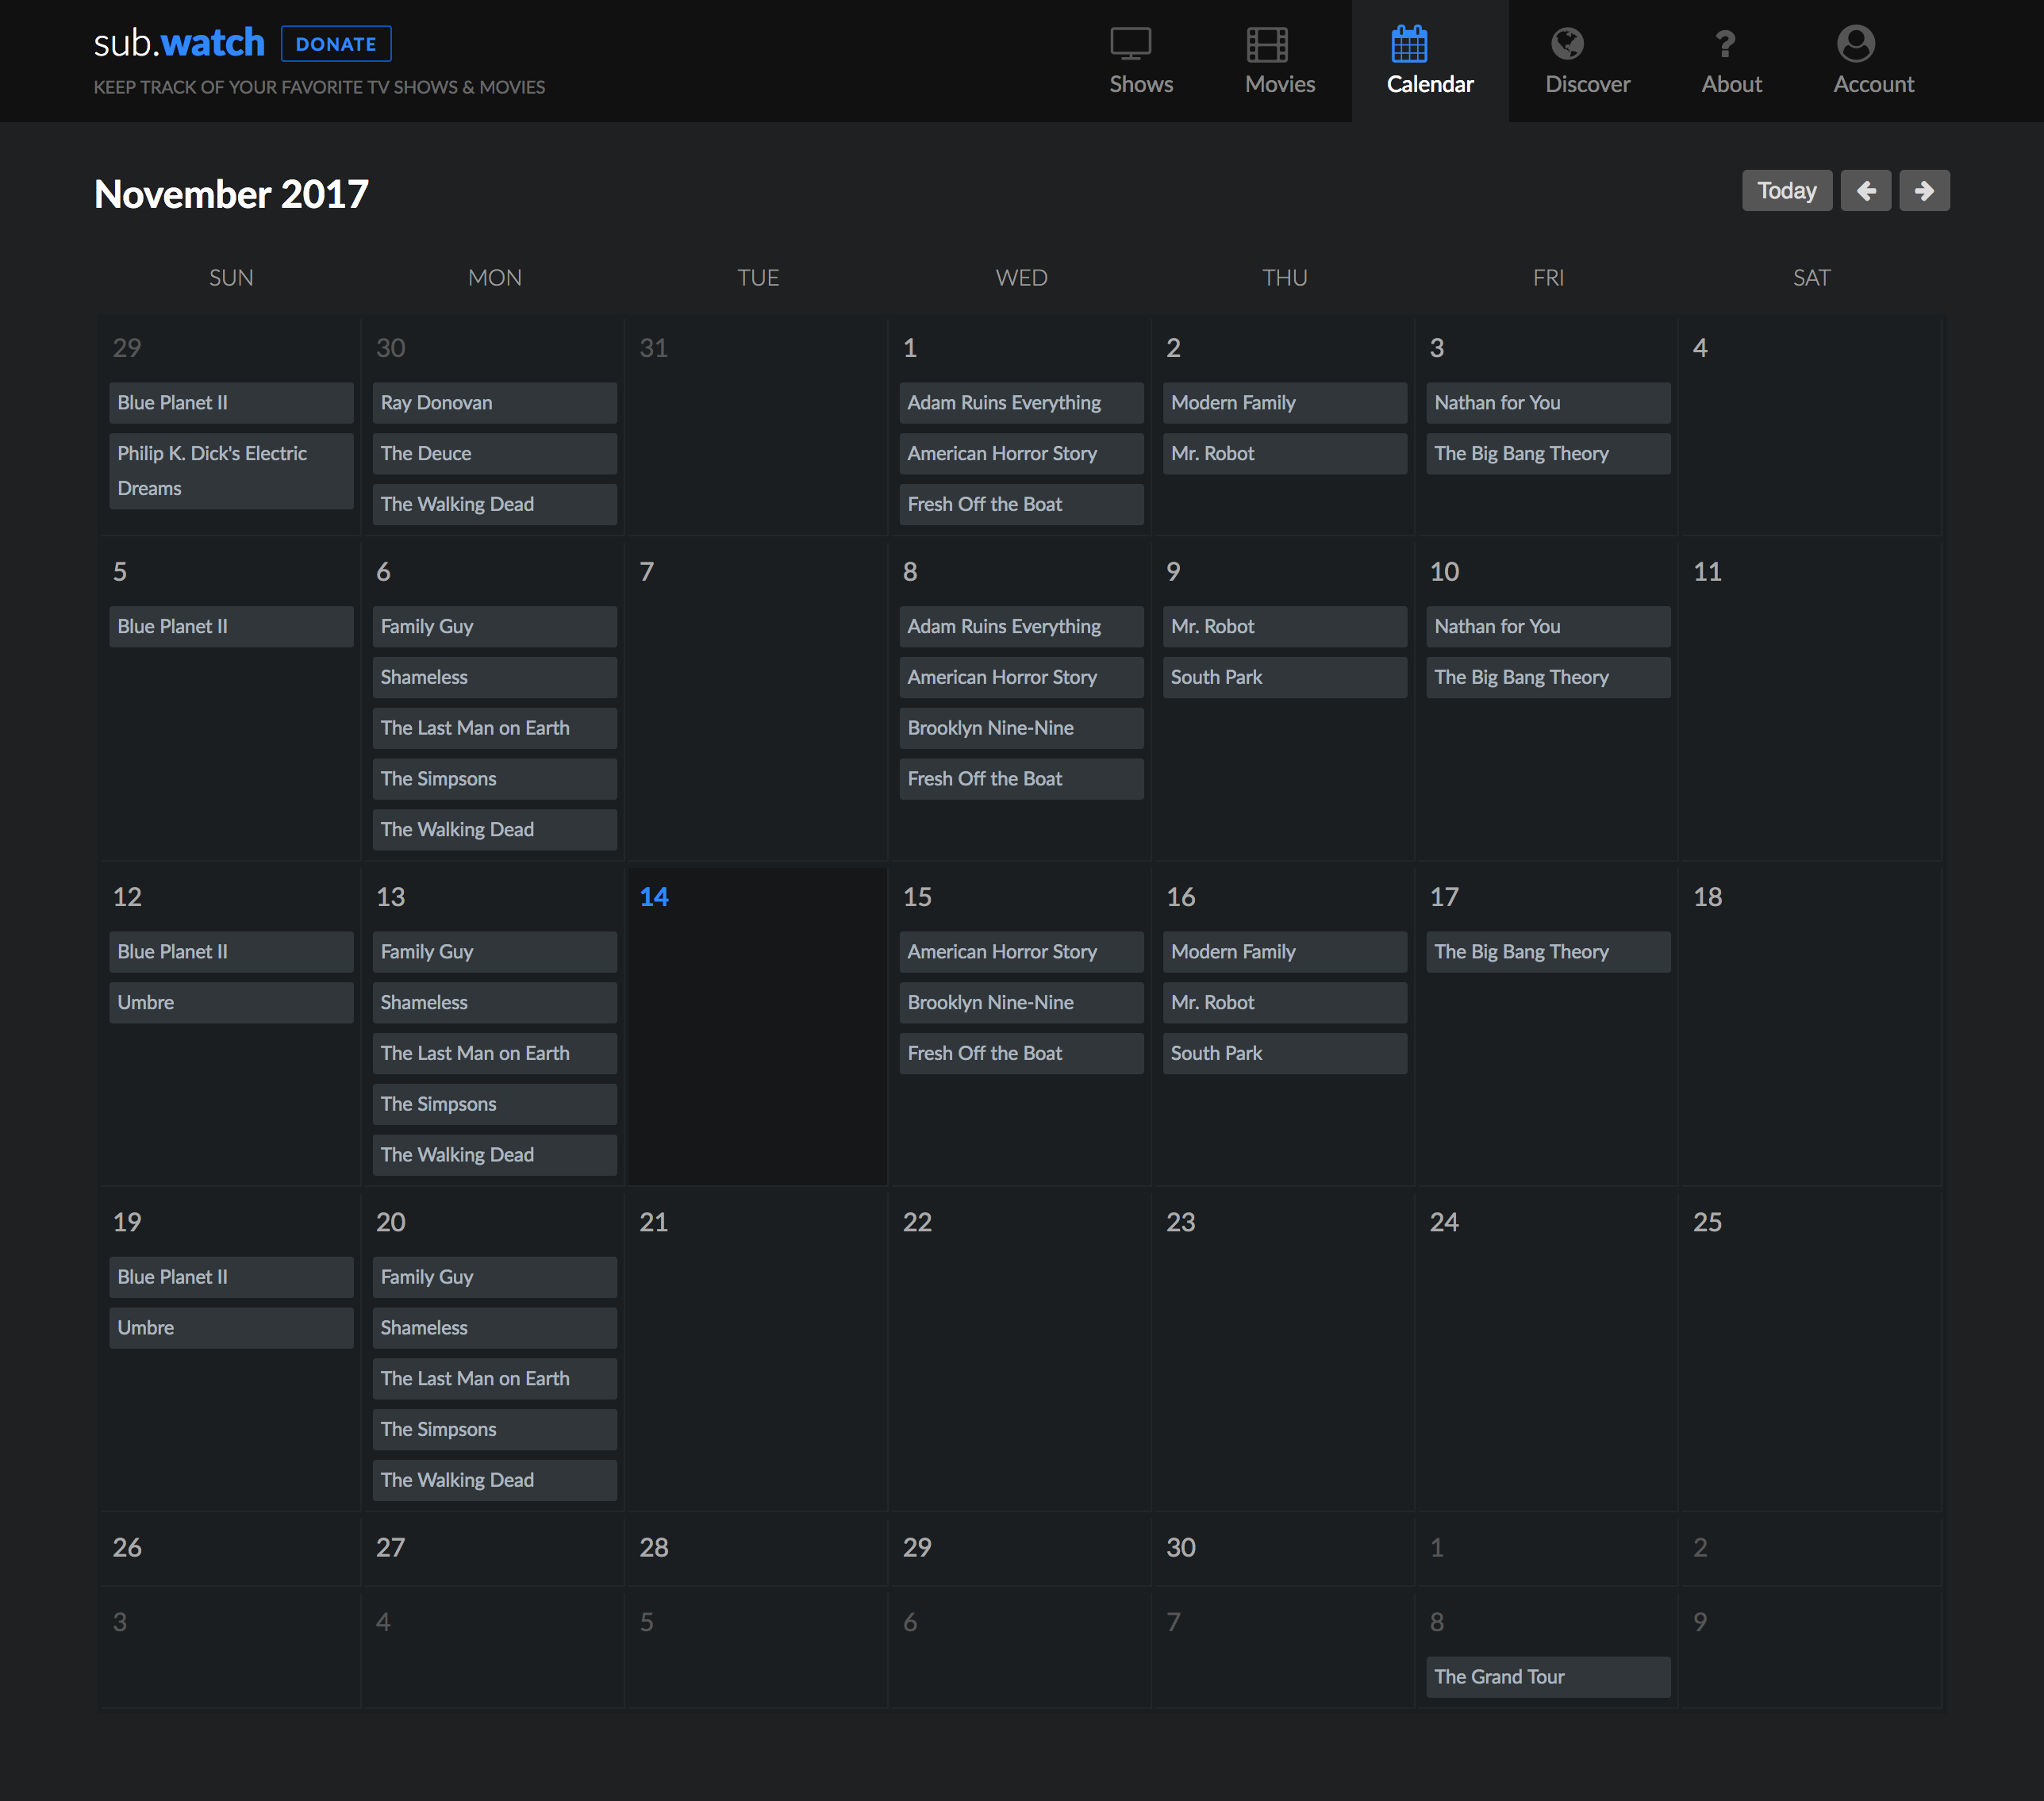Click the highlighted date 14
Image resolution: width=2044 pixels, height=1801 pixels.
click(654, 897)
